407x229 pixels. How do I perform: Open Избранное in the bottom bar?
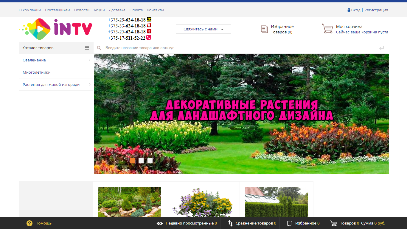click(306, 223)
